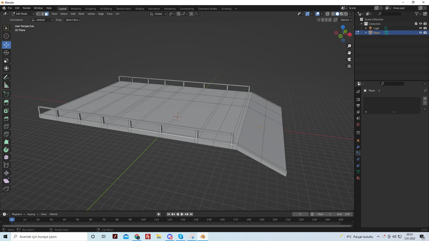The width and height of the screenshot is (429, 241).
Task: Choose the Bevel tool
Action: click(6, 118)
